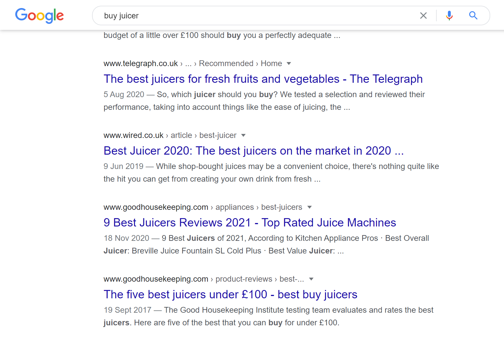The width and height of the screenshot is (504, 342).
Task: Clear the search query with X icon
Action: (x=423, y=16)
